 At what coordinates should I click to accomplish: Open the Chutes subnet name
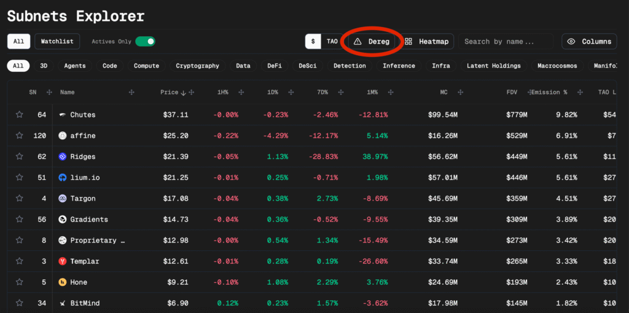[x=83, y=115]
